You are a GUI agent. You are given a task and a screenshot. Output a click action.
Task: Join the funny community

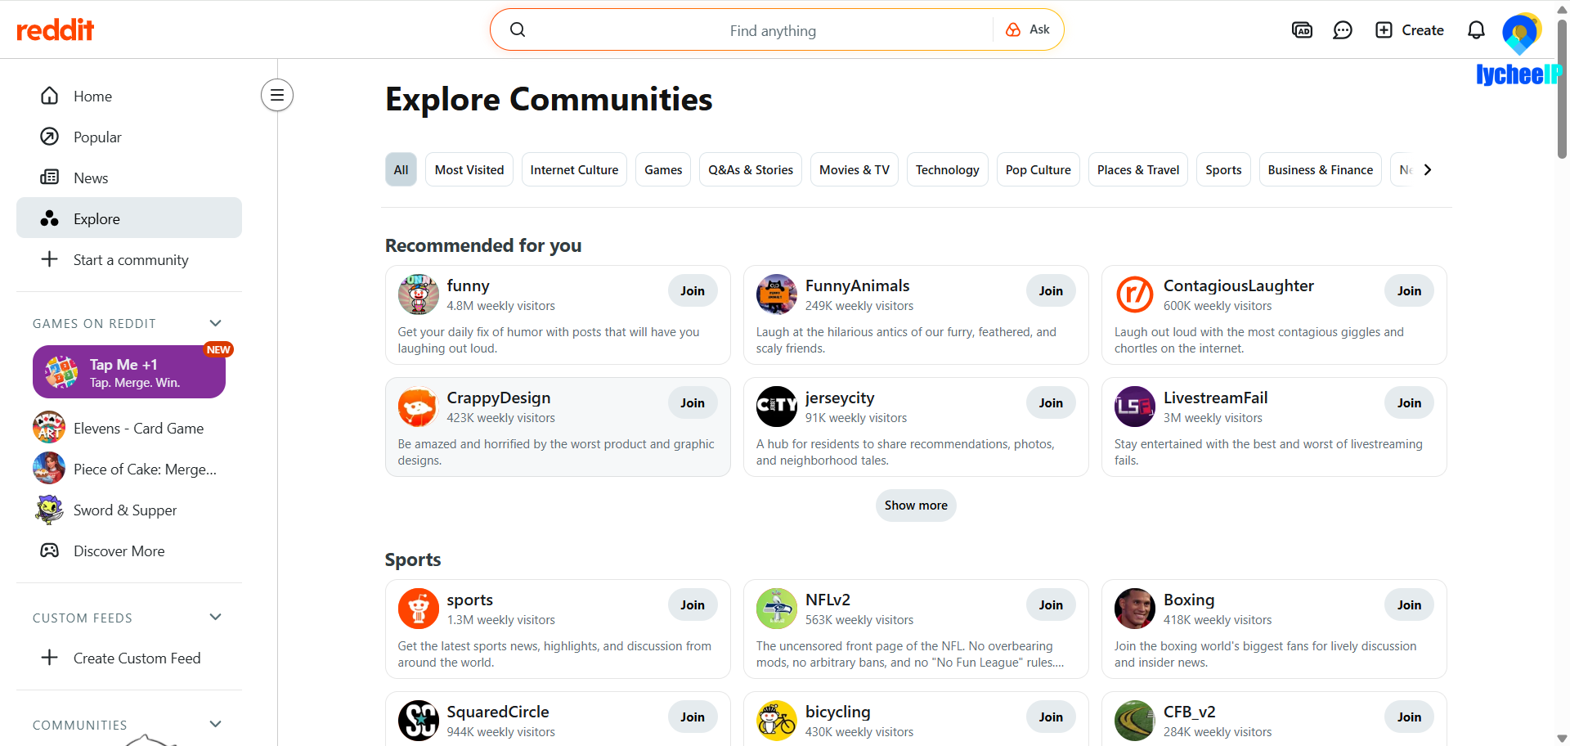(693, 290)
